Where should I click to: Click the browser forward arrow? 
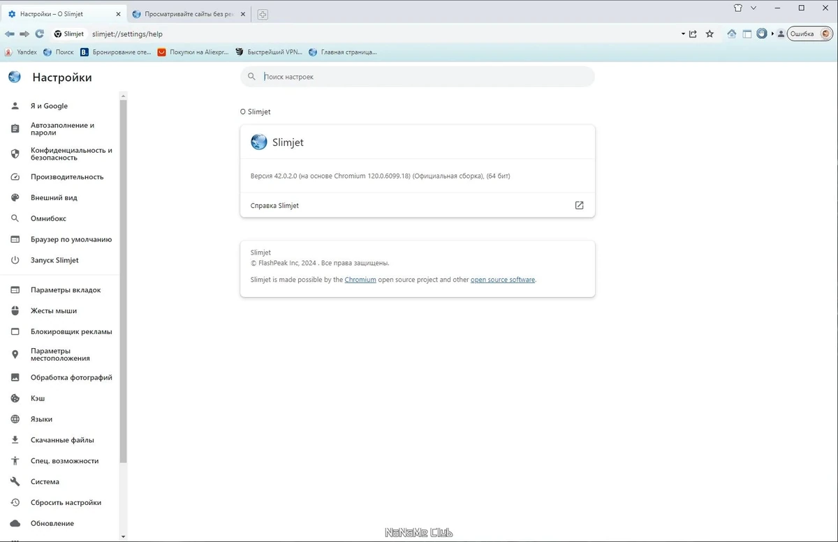tap(24, 33)
